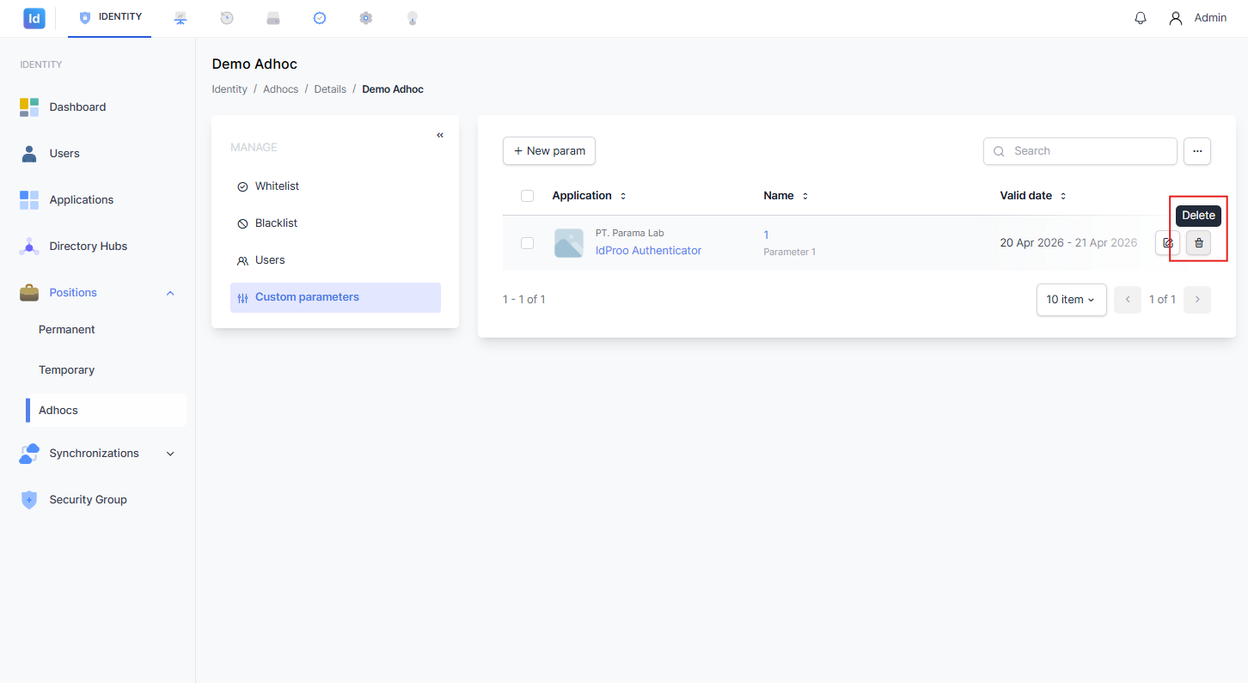Image resolution: width=1248 pixels, height=683 pixels.
Task: Click the Admin user avatar icon
Action: point(1176,18)
